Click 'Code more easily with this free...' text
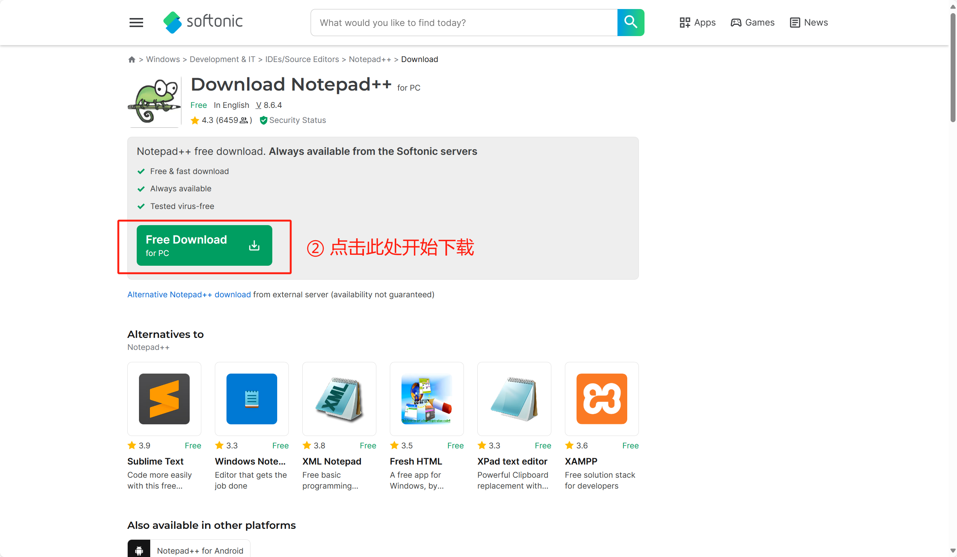 160,480
